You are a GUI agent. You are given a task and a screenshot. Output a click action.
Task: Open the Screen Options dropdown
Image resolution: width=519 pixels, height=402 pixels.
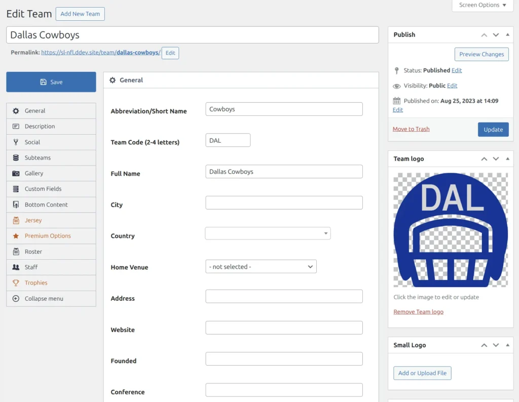click(x=483, y=5)
